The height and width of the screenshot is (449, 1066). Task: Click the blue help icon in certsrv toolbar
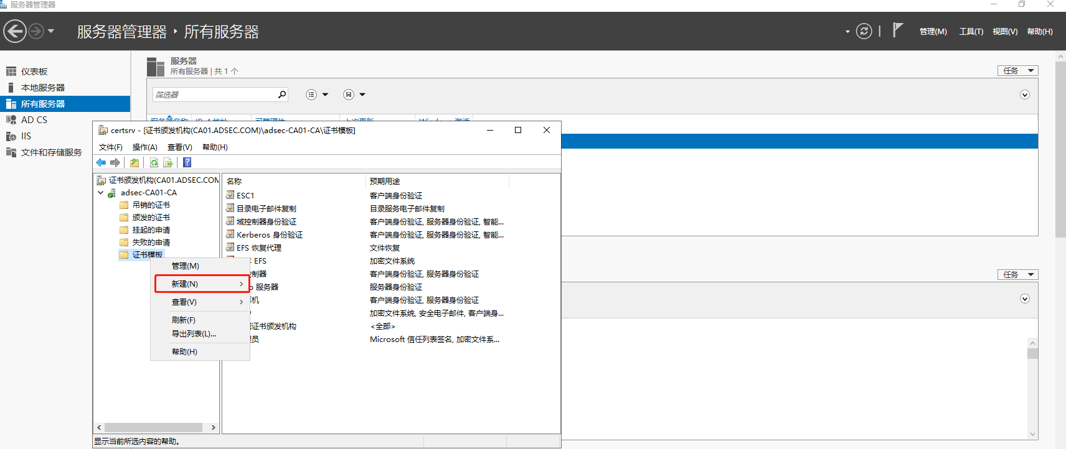pos(187,163)
